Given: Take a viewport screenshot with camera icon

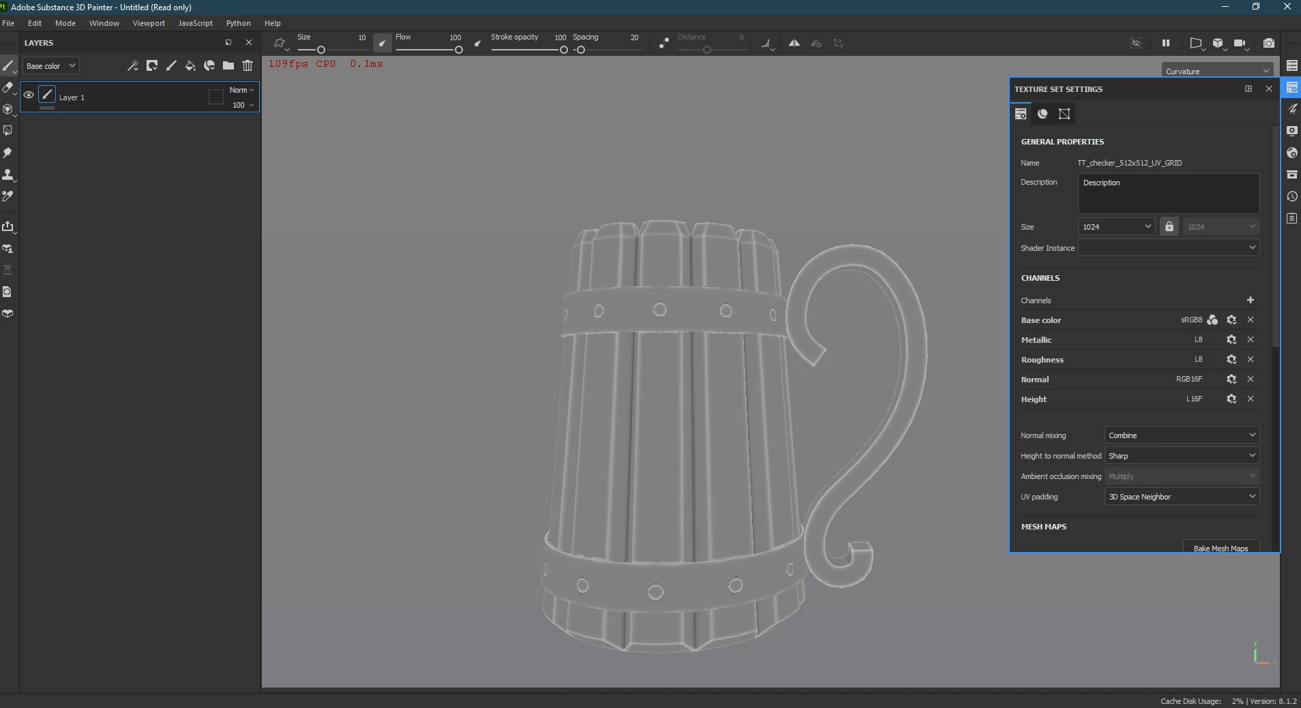Looking at the screenshot, I should [1268, 44].
